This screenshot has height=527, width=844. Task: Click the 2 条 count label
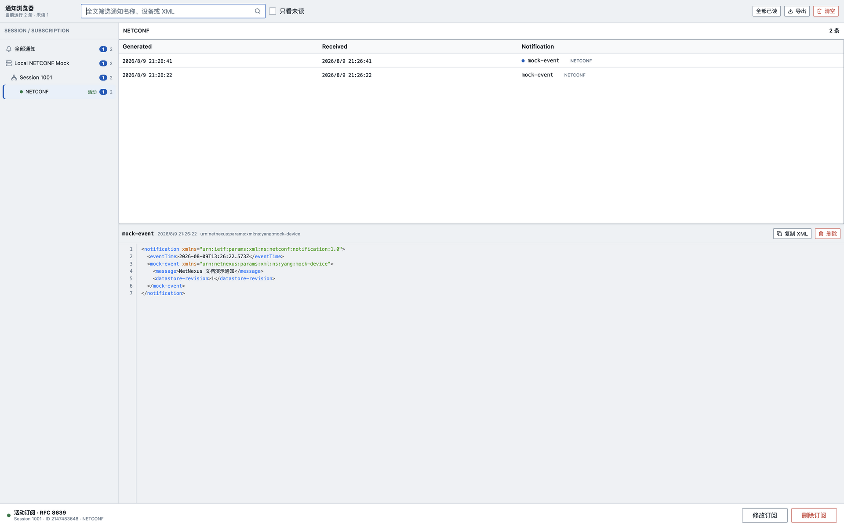(x=834, y=31)
